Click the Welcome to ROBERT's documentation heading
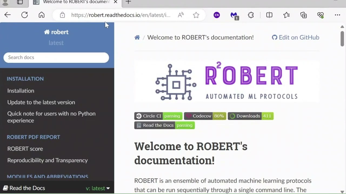Screen dimensions: 346x194 click(191, 153)
